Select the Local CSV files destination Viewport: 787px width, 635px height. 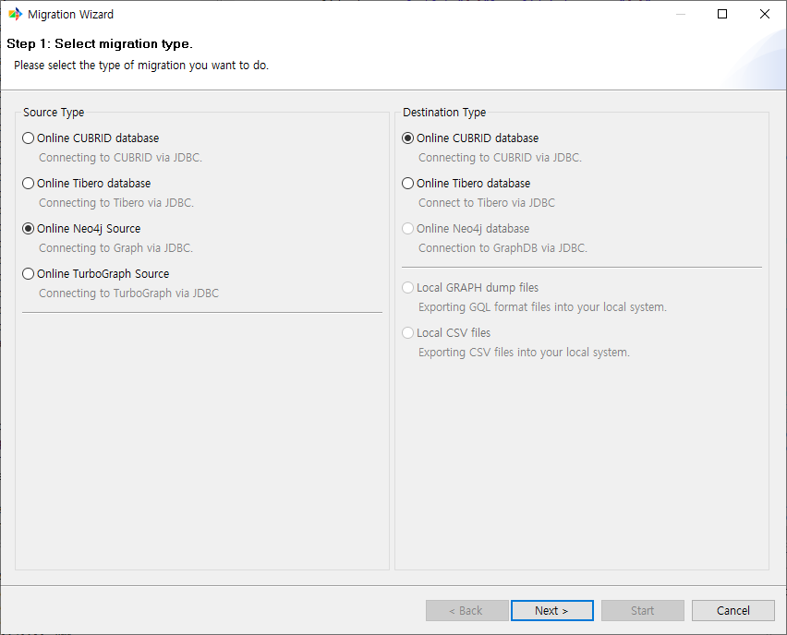click(408, 333)
